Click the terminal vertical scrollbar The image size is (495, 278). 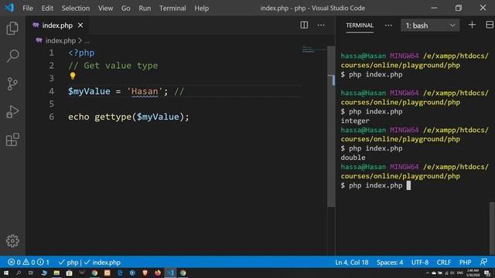(x=492, y=228)
